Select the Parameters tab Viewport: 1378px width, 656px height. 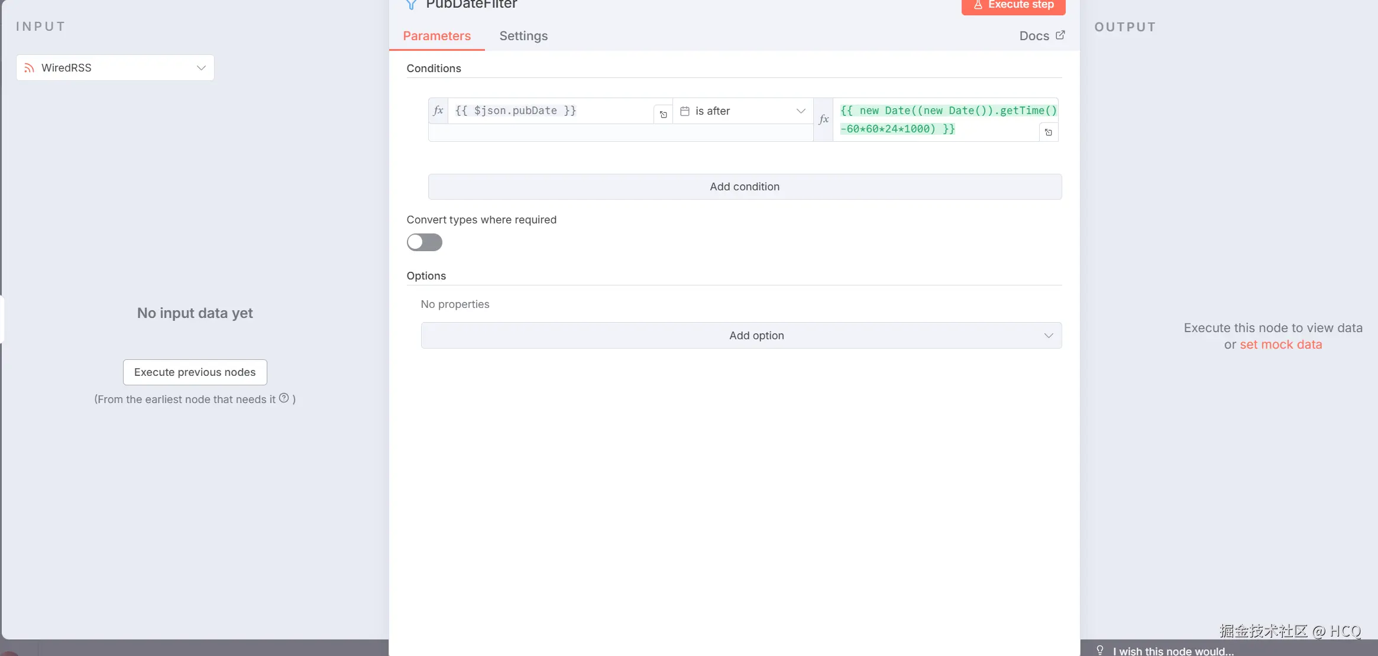click(436, 36)
